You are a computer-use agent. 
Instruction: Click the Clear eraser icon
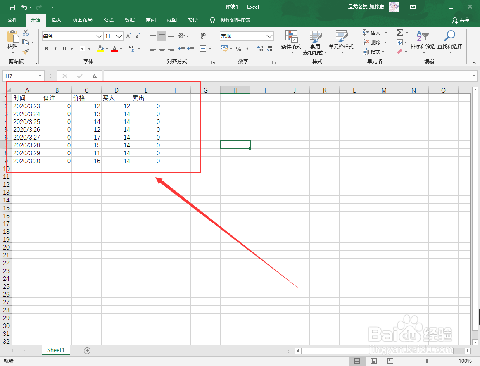point(400,52)
